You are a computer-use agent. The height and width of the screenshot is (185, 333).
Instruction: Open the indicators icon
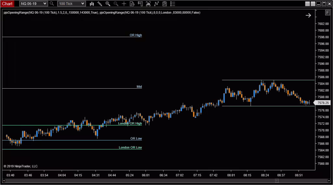(x=148, y=4)
